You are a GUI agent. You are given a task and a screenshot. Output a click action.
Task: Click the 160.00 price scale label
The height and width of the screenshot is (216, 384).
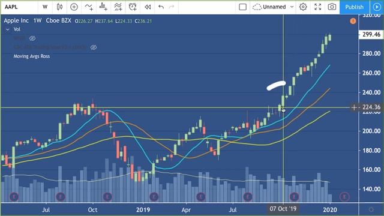coord(371,169)
